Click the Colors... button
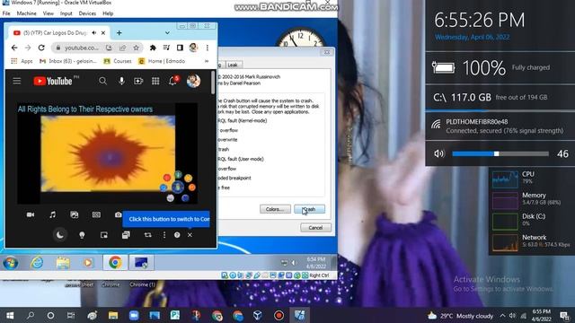Image resolution: width=575 pixels, height=323 pixels. [275, 209]
